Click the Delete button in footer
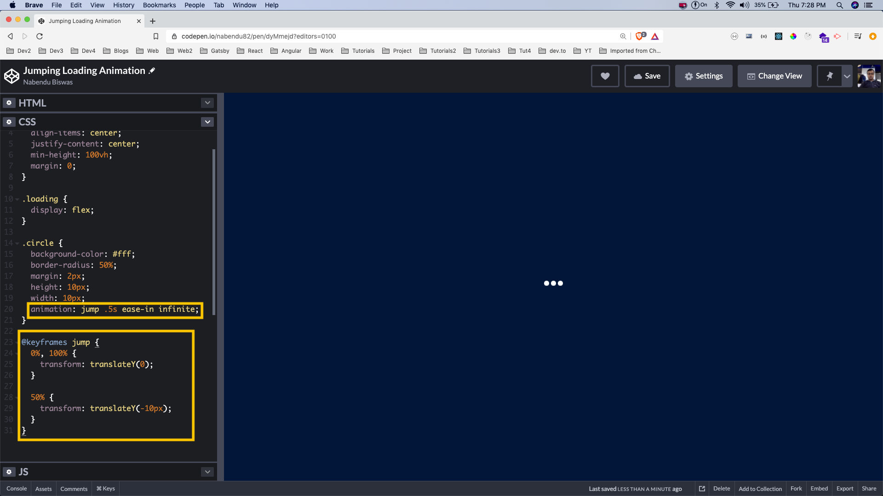Viewport: 883px width, 496px height. click(722, 489)
